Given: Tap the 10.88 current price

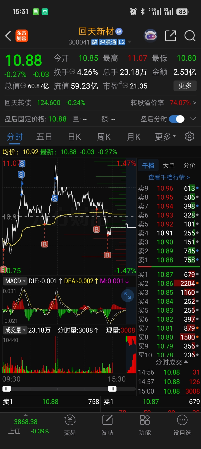Looking at the screenshot, I should (x=23, y=60).
